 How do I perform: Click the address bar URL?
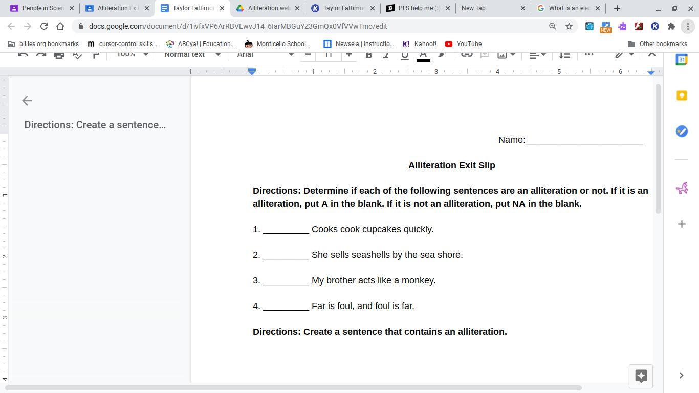tap(237, 26)
